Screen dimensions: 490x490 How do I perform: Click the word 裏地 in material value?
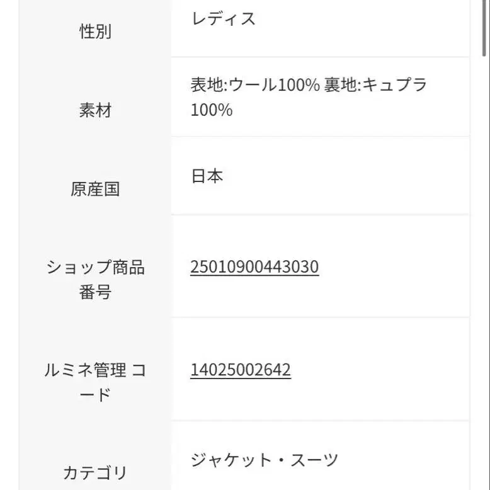coord(341,85)
